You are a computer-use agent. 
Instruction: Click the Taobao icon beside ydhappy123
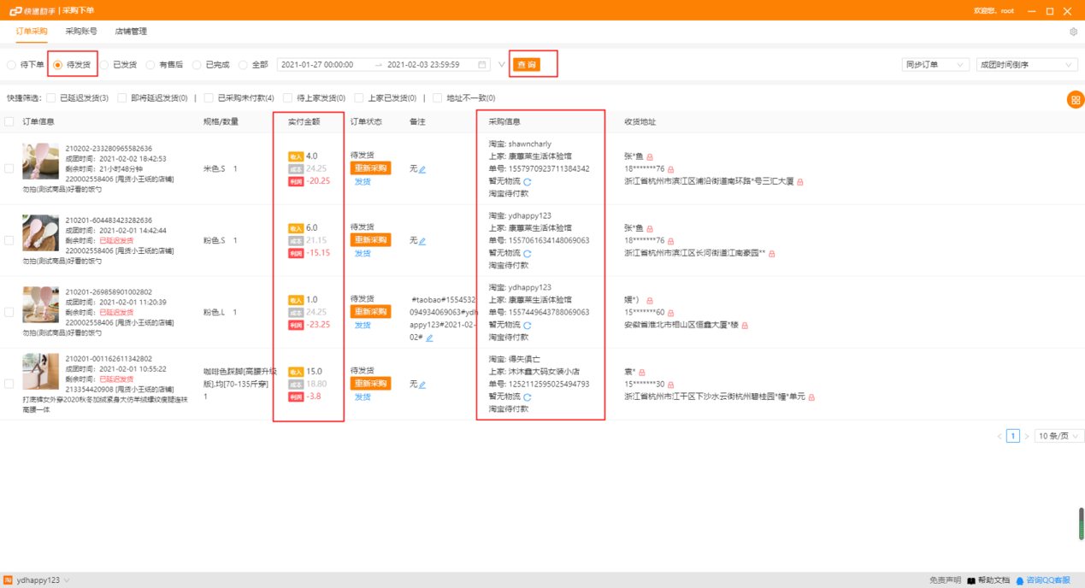click(x=7, y=580)
